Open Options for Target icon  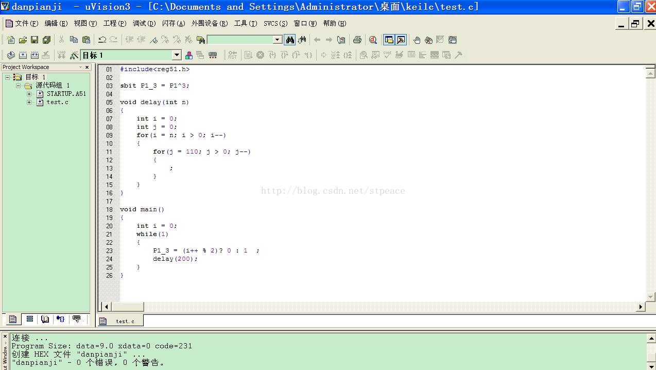pyautogui.click(x=74, y=55)
